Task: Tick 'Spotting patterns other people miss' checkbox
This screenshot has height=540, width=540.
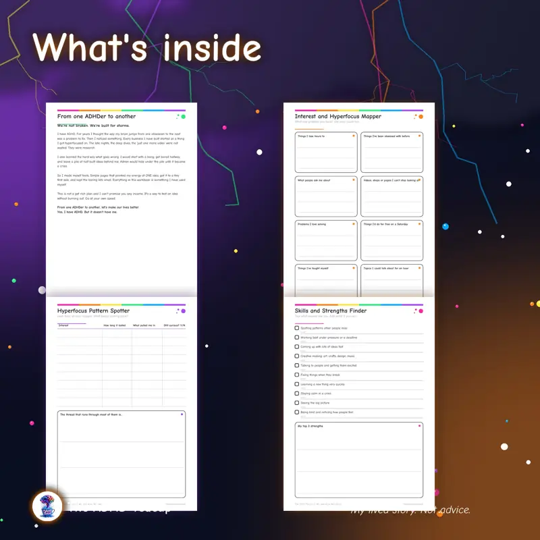Action: 296,328
